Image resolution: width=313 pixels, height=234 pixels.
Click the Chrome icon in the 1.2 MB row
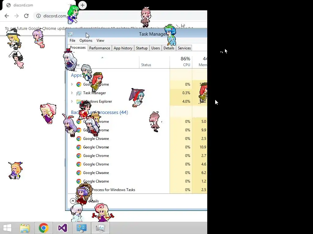click(79, 181)
